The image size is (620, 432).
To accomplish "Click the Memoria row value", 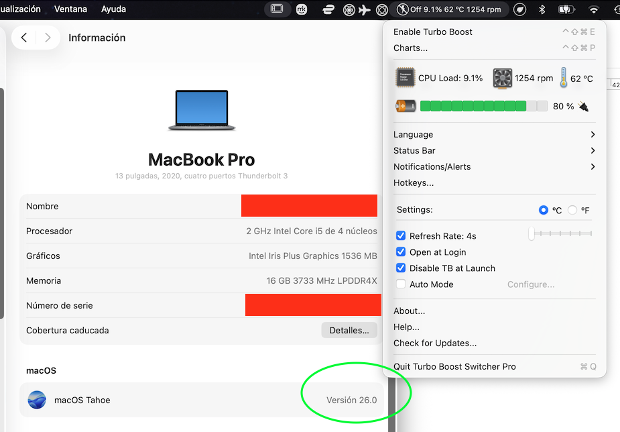I will click(322, 281).
